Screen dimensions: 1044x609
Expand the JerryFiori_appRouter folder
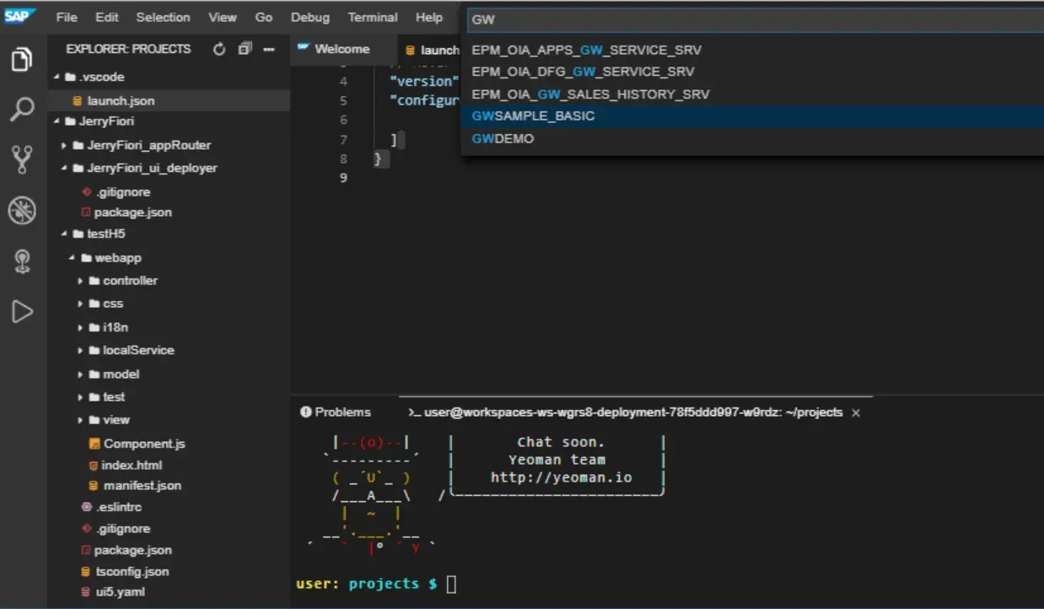(148, 145)
